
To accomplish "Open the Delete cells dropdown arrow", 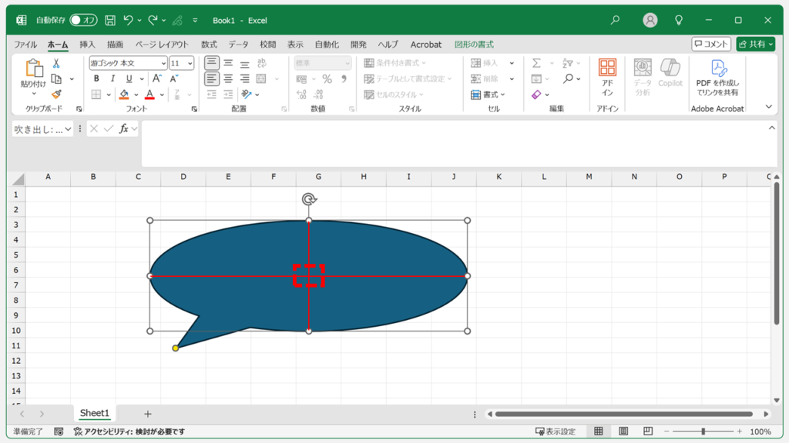I will point(512,79).
